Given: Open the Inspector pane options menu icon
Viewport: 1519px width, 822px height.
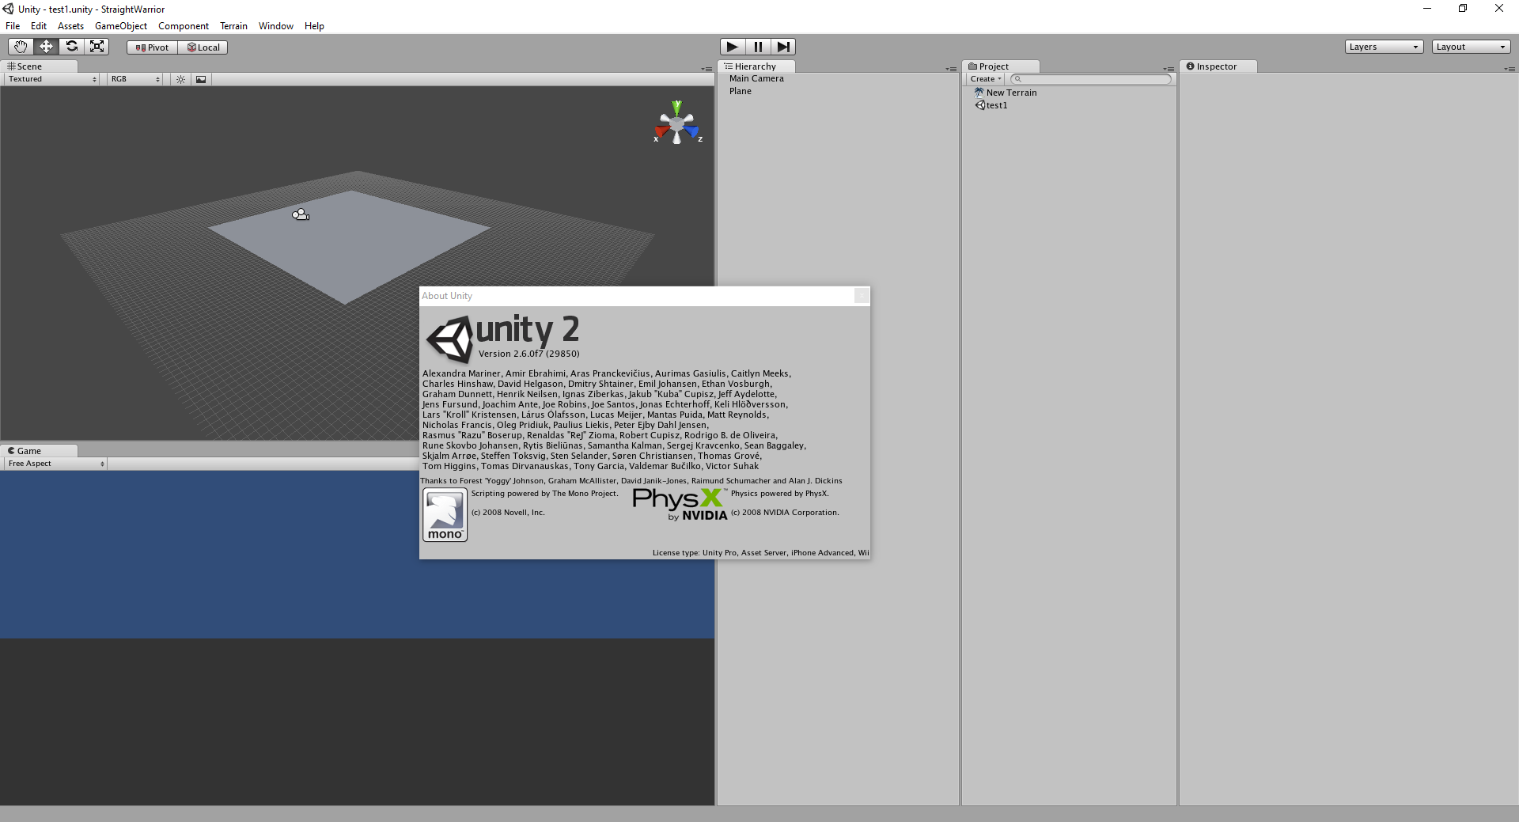Looking at the screenshot, I should [x=1510, y=69].
